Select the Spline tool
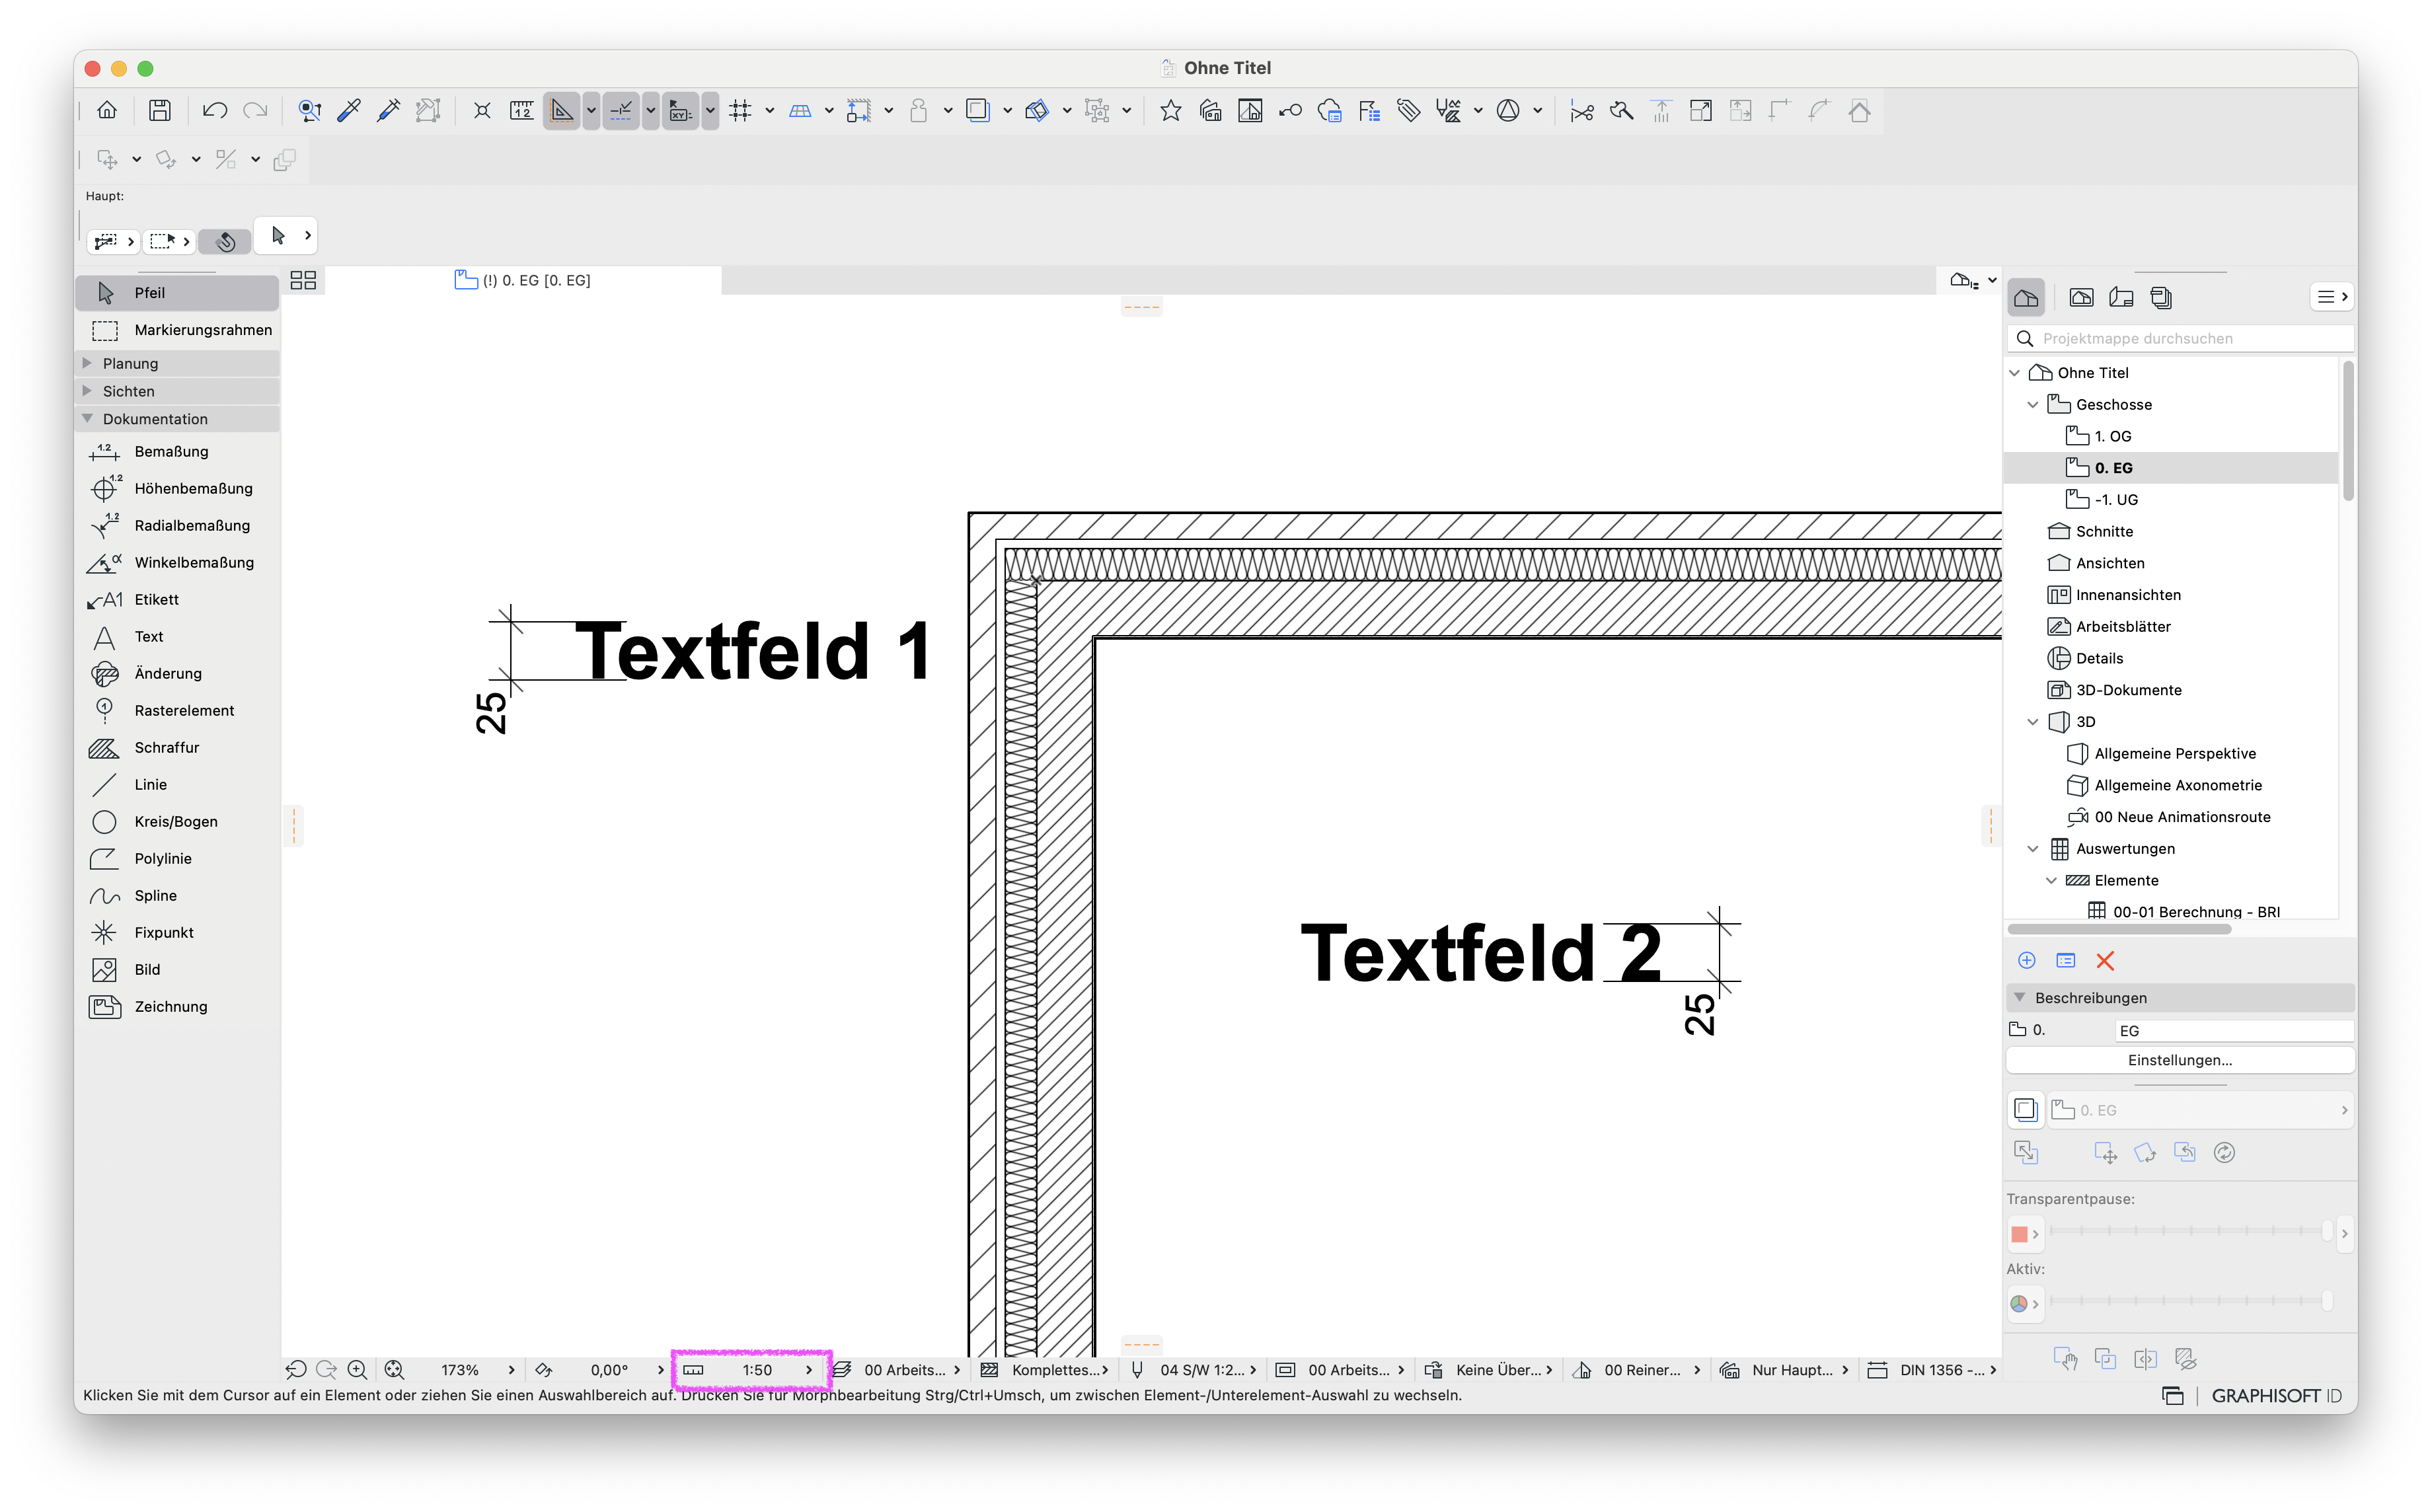The image size is (2432, 1512). pos(178,896)
